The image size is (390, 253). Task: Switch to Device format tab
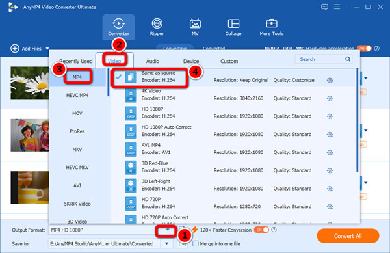pyautogui.click(x=191, y=61)
